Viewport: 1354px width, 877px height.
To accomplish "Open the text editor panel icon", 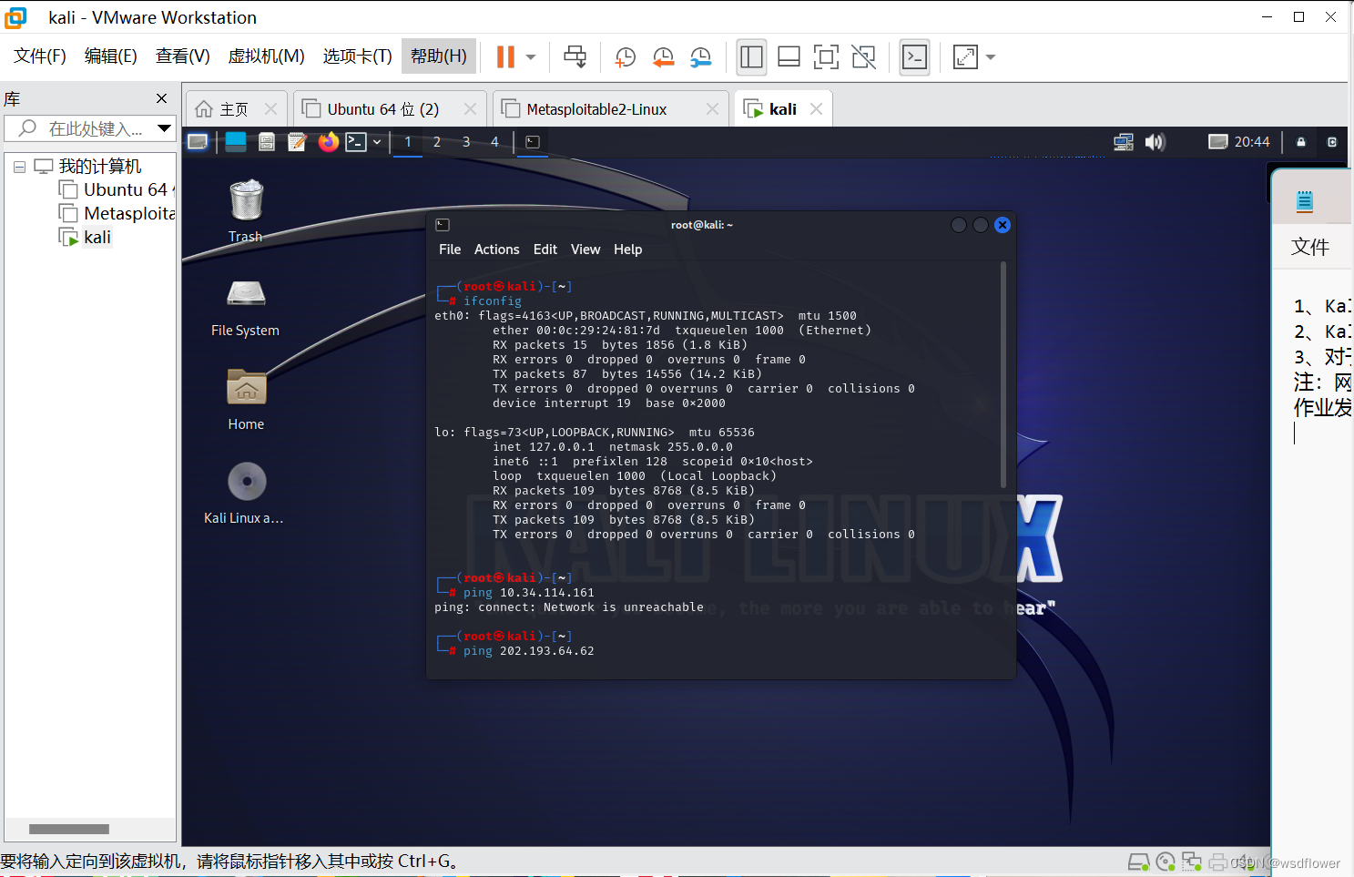I will pos(297,141).
